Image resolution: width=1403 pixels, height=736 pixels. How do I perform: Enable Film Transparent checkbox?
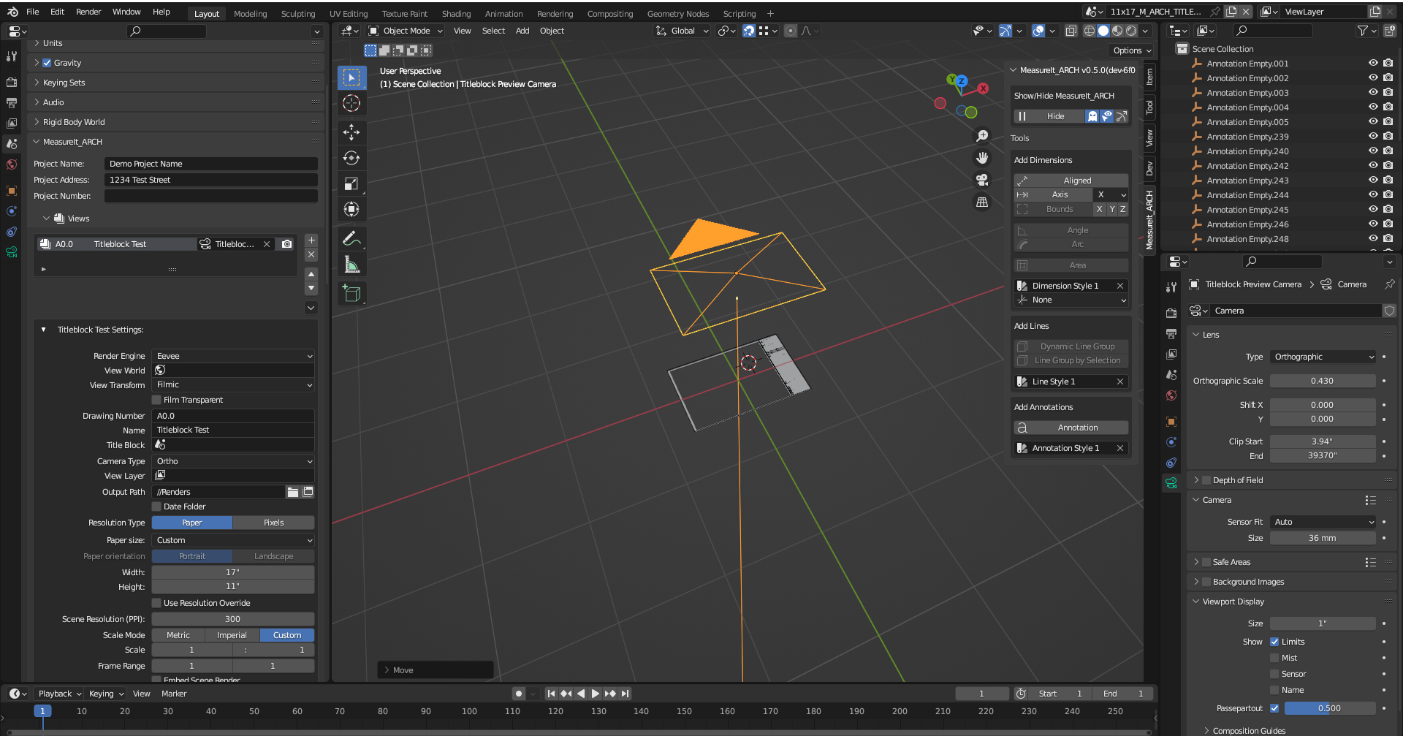[x=156, y=400]
